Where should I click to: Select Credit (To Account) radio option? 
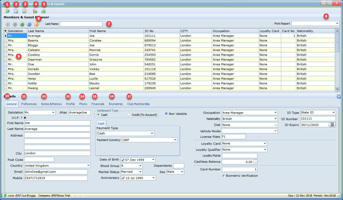(129, 115)
